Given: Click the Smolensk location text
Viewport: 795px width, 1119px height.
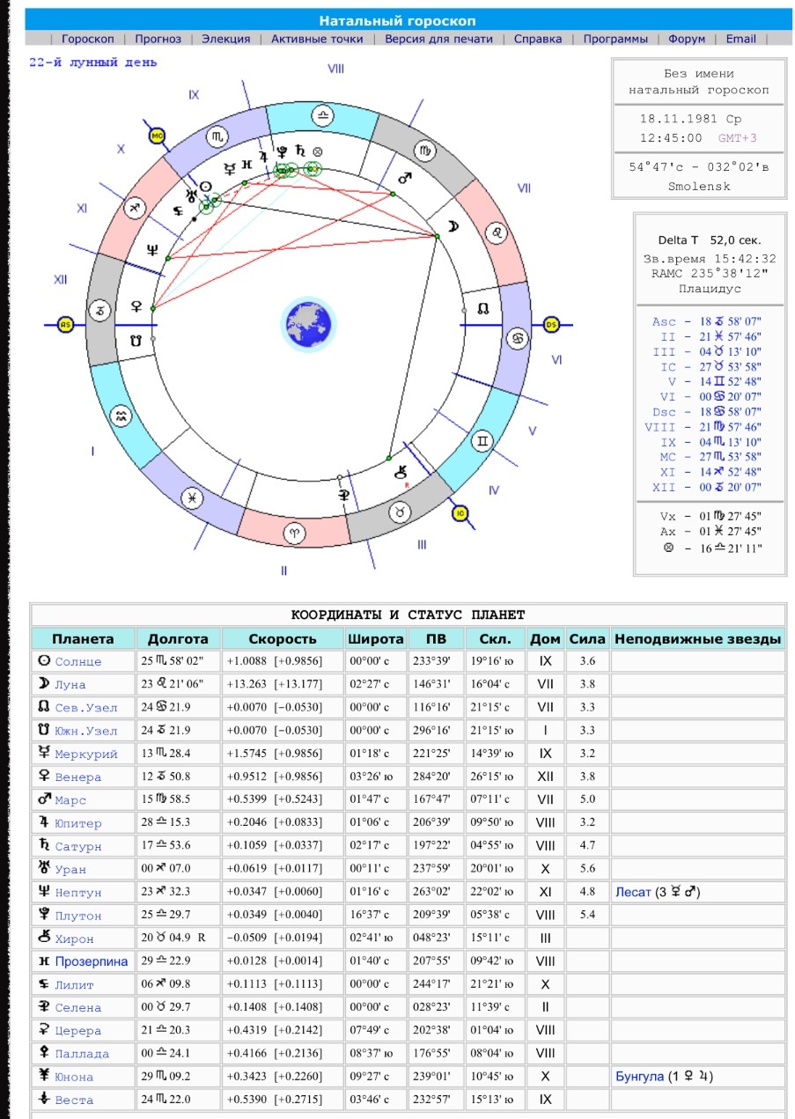Looking at the screenshot, I should (698, 187).
